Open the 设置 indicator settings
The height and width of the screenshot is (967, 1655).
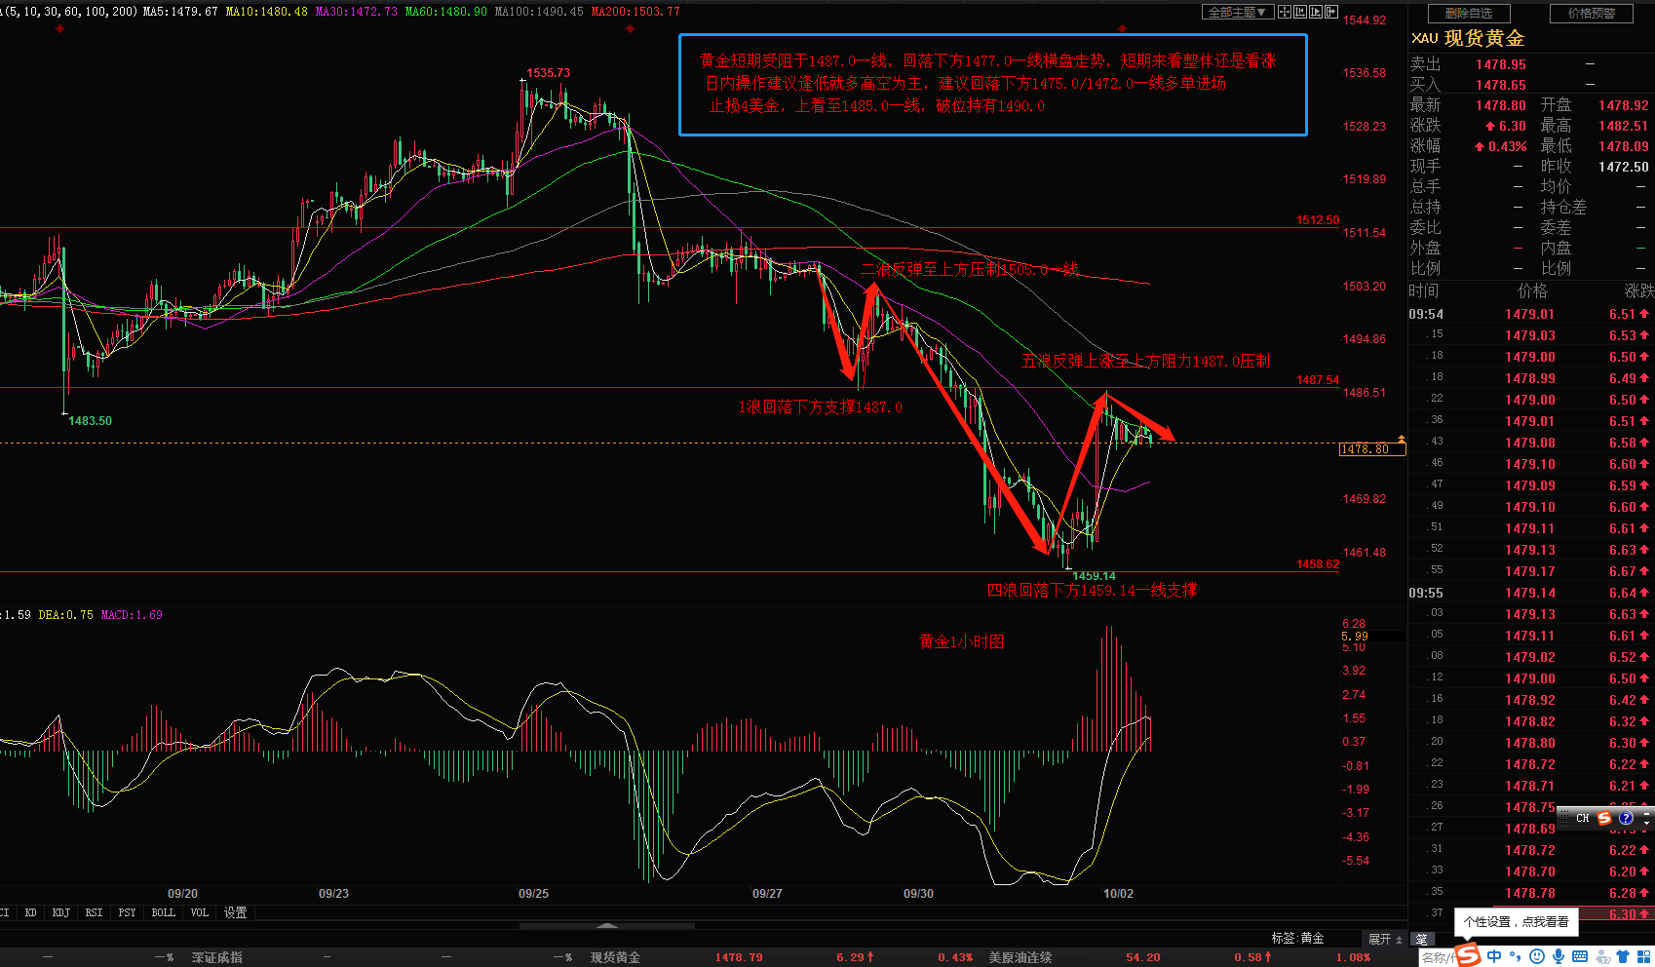pyautogui.click(x=236, y=912)
